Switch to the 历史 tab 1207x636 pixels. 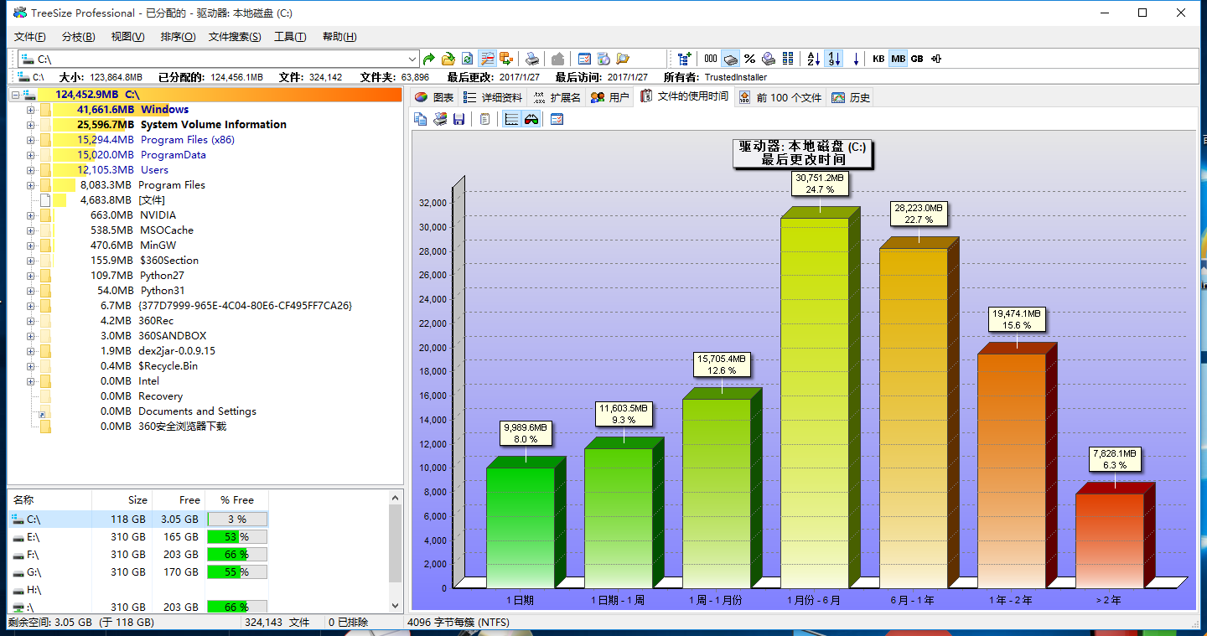pyautogui.click(x=851, y=97)
